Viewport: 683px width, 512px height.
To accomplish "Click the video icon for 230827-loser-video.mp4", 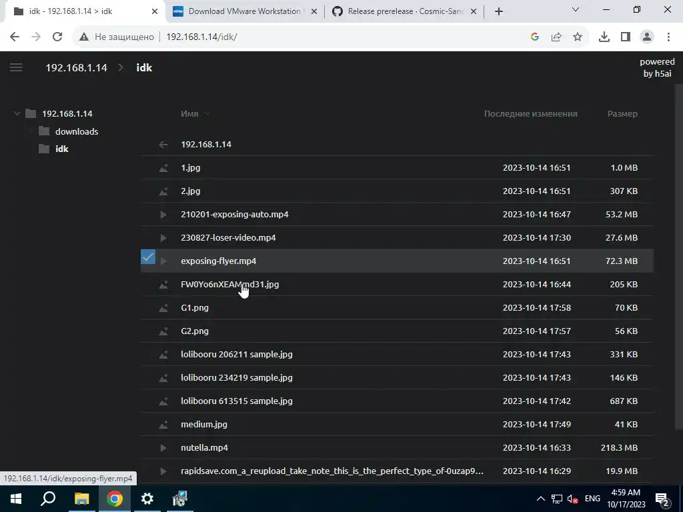I will tap(163, 238).
